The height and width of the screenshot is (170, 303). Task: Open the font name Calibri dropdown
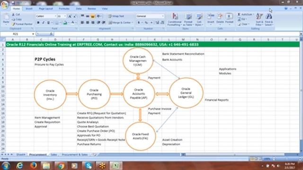(55, 16)
